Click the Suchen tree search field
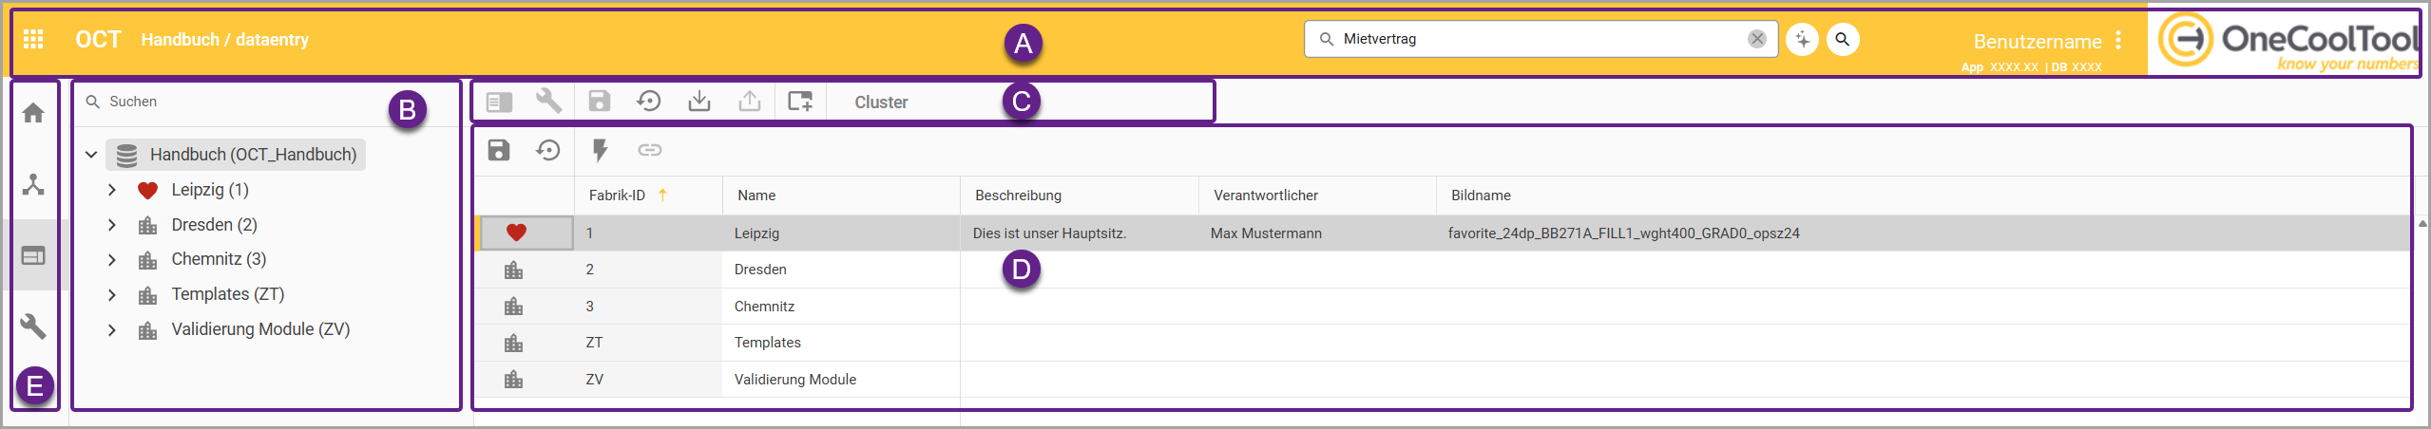Screen dimensions: 2431x429 click(238, 102)
